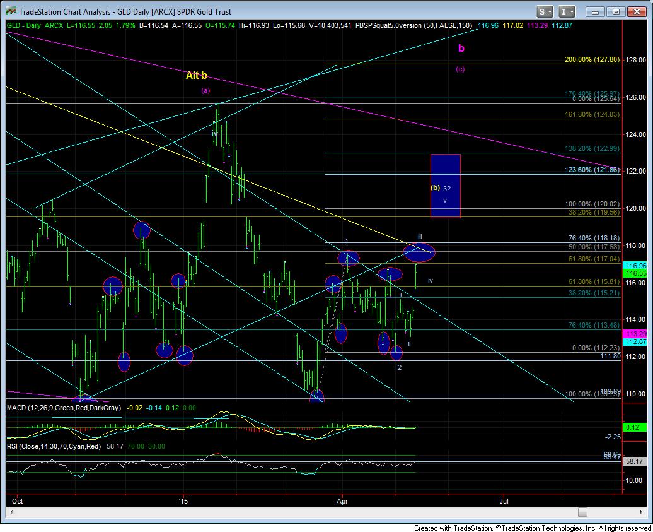The image size is (653, 532).
Task: Click the left arrow of the horizontal scrollbar
Action: [x=11, y=512]
